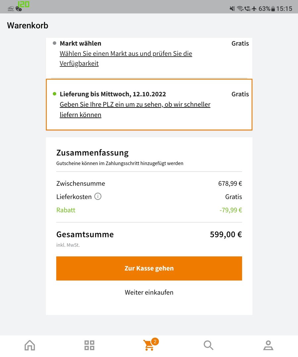Open the account profile icon

268,345
